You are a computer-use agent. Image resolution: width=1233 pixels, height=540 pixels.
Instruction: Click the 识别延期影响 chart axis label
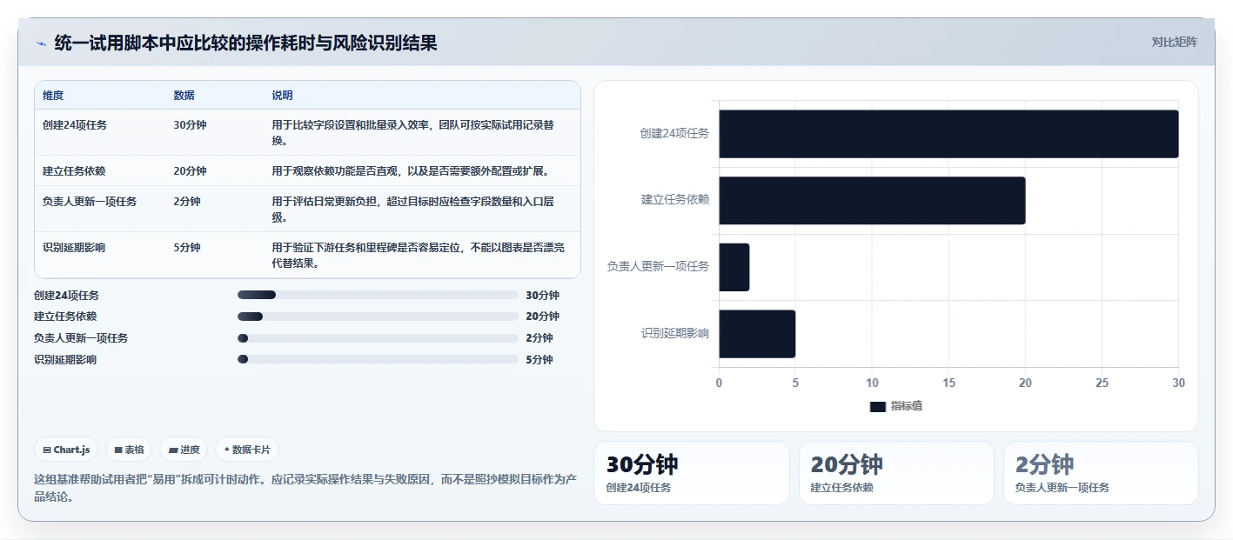coord(675,334)
